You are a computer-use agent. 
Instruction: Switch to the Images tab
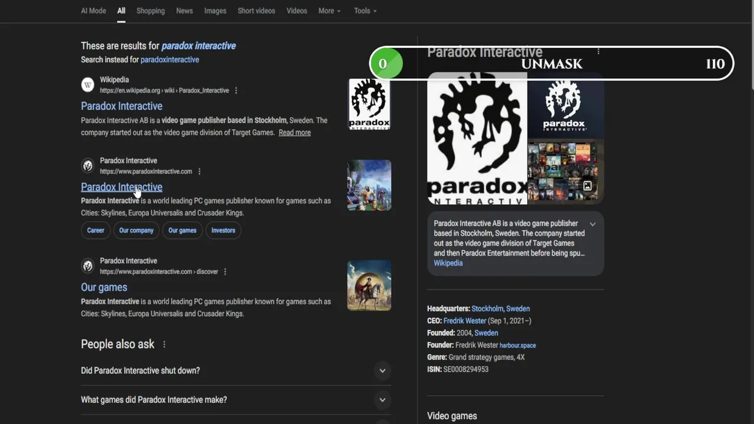pyautogui.click(x=215, y=11)
